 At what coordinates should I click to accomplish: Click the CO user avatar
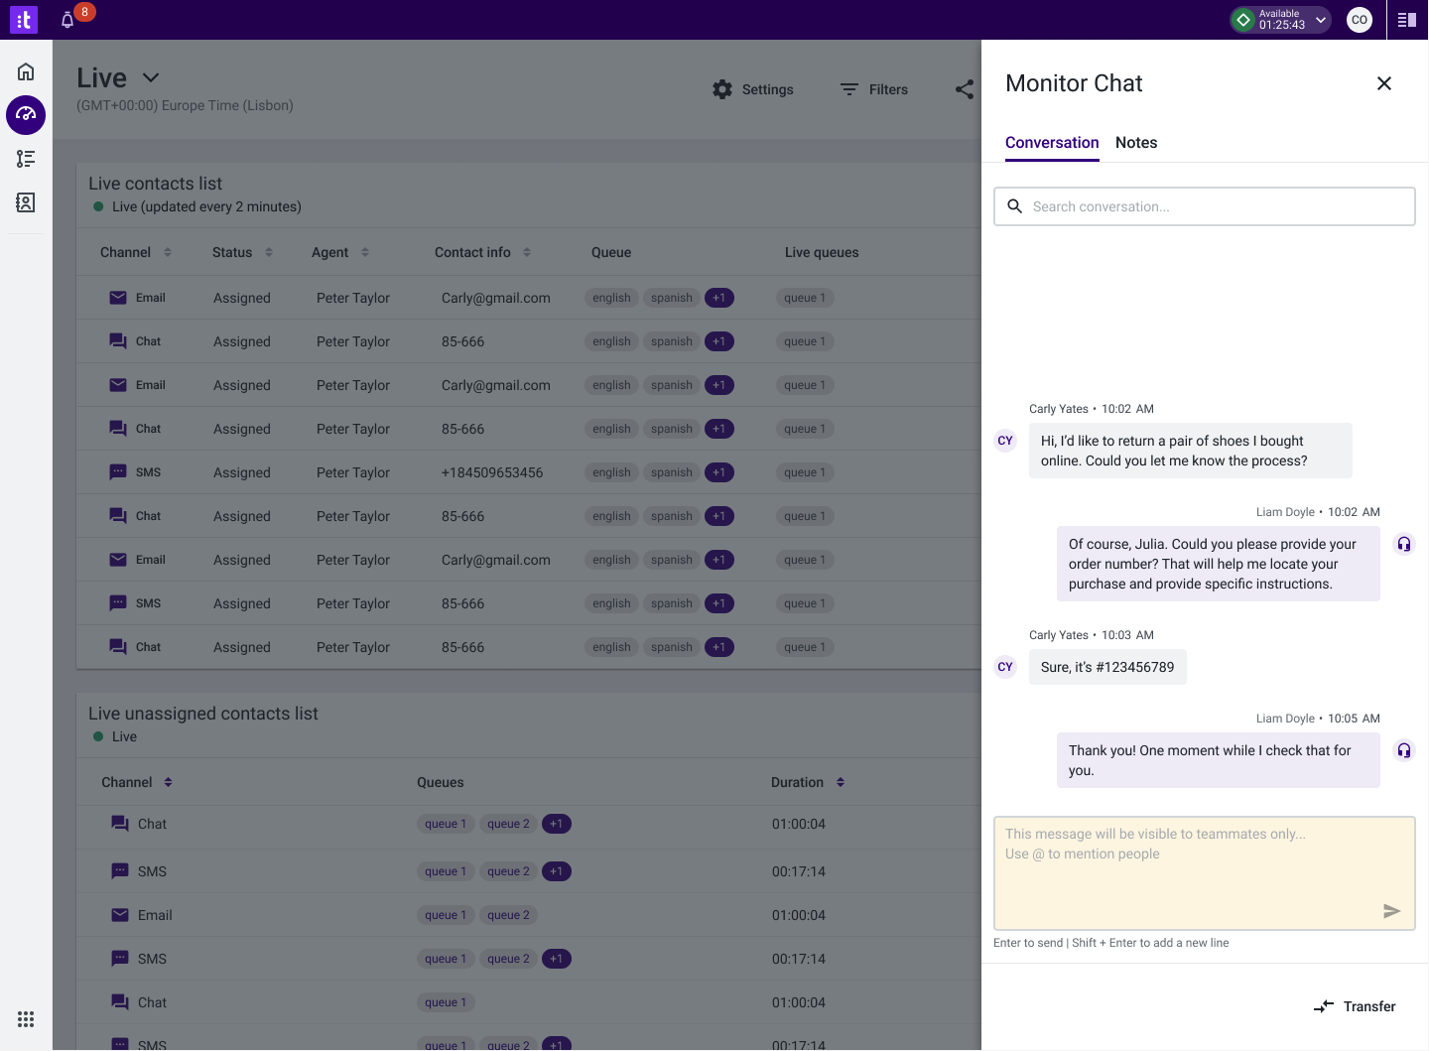(x=1360, y=20)
